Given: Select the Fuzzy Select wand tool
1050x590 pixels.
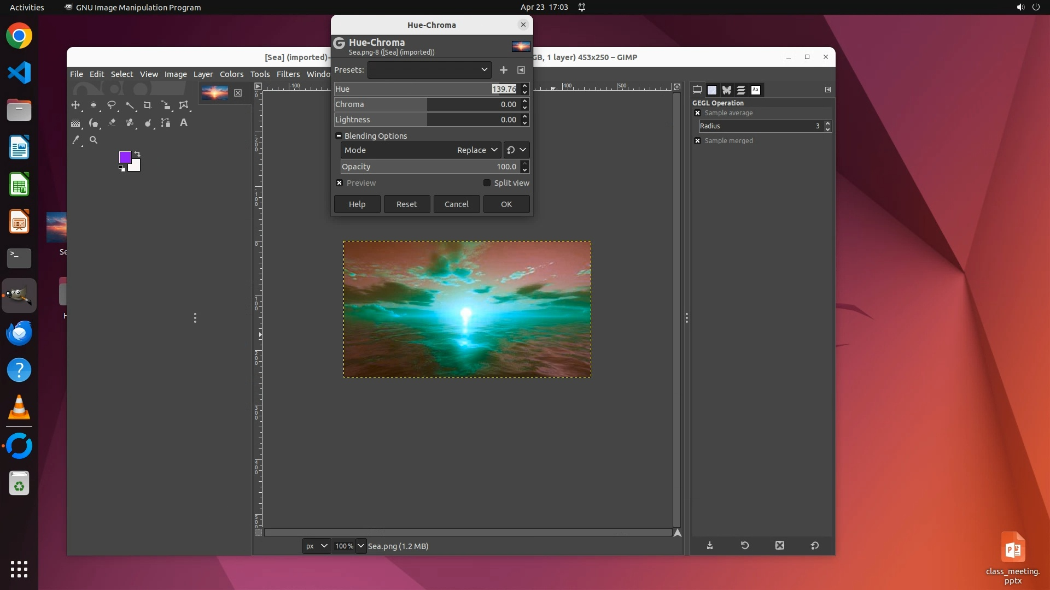Looking at the screenshot, I should pos(130,105).
